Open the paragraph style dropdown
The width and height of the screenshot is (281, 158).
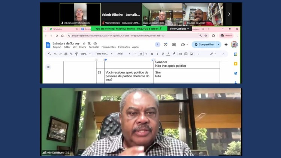(103, 54)
